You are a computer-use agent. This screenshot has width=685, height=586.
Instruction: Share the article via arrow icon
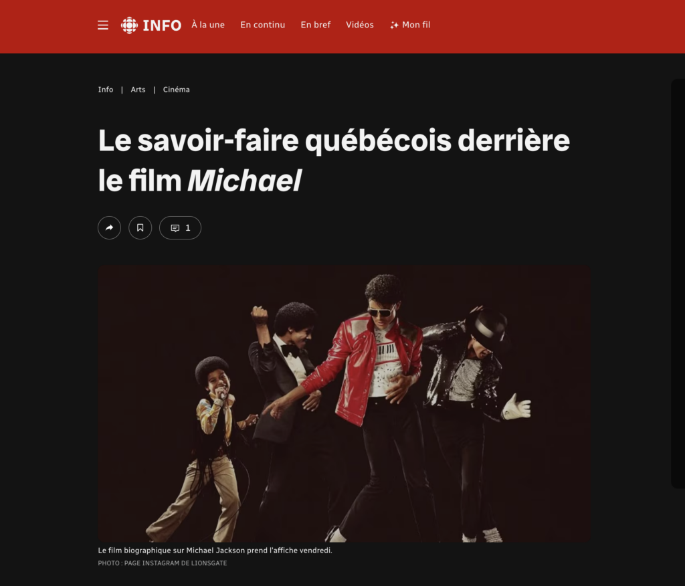(109, 227)
